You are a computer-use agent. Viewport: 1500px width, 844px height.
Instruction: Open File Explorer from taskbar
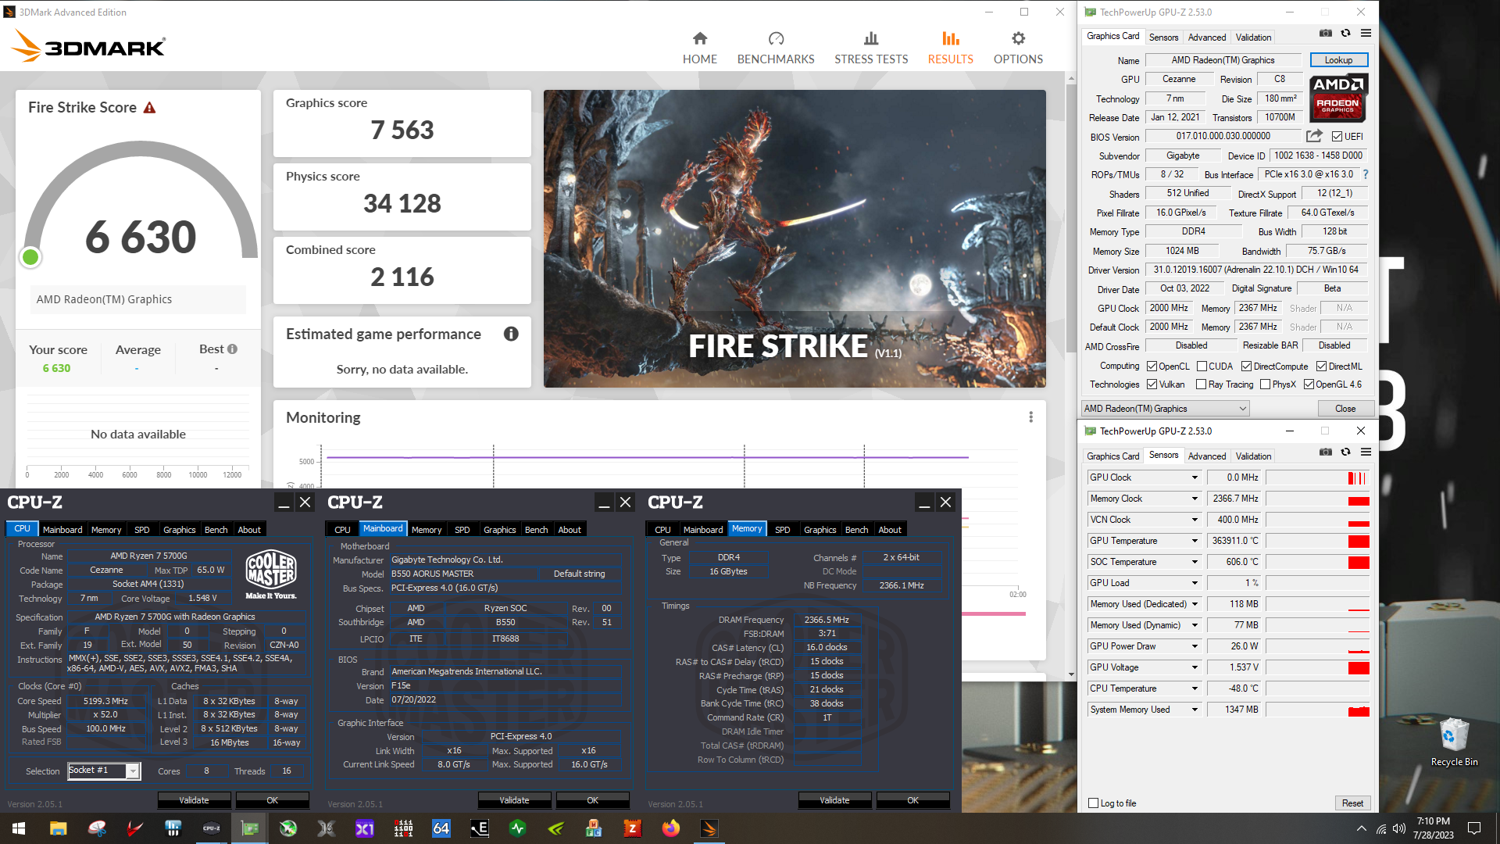coord(58,828)
